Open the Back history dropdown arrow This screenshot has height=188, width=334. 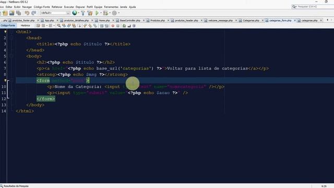(x=47, y=26)
